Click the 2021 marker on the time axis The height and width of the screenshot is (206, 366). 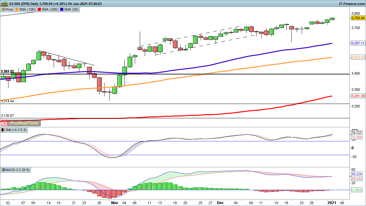331,202
